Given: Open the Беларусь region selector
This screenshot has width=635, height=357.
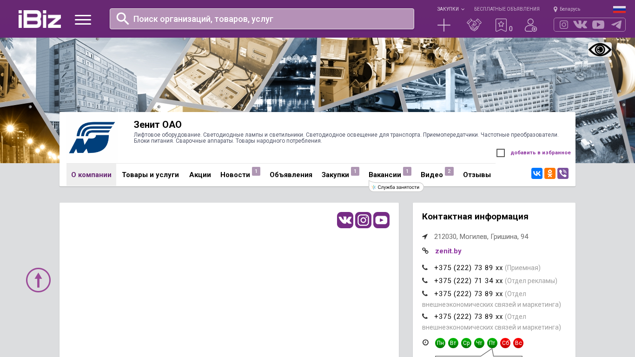Looking at the screenshot, I should (x=567, y=9).
